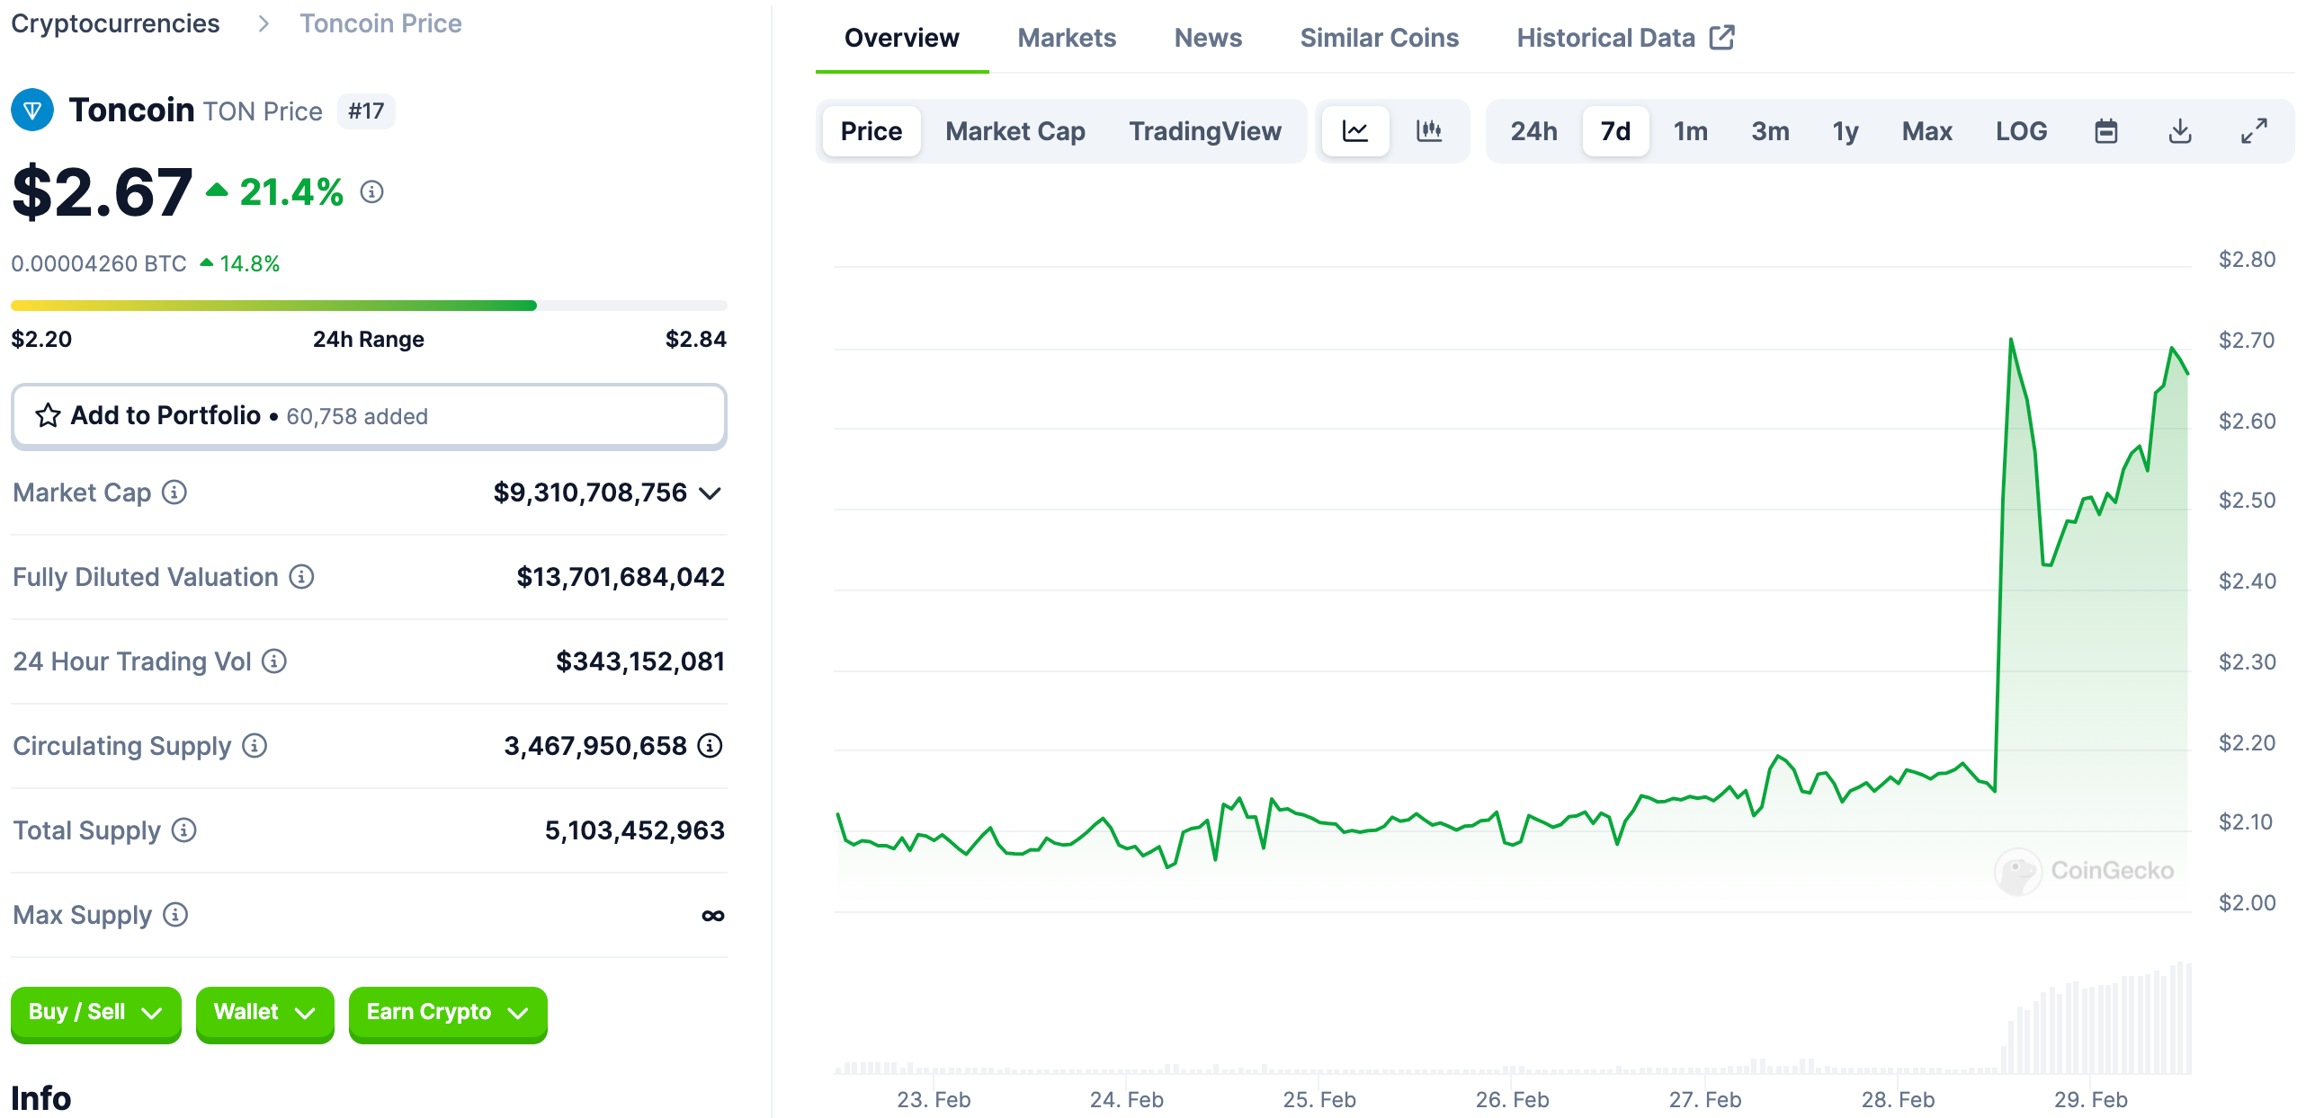
Task: Click Add to Portfolio button
Action: 369,416
